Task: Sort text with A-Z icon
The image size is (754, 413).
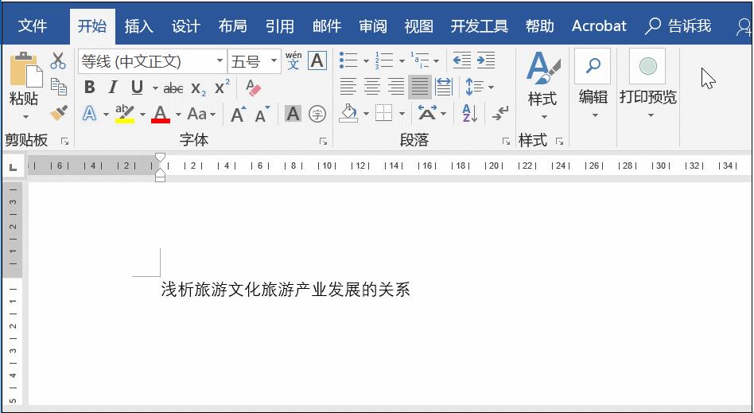Action: (x=469, y=114)
